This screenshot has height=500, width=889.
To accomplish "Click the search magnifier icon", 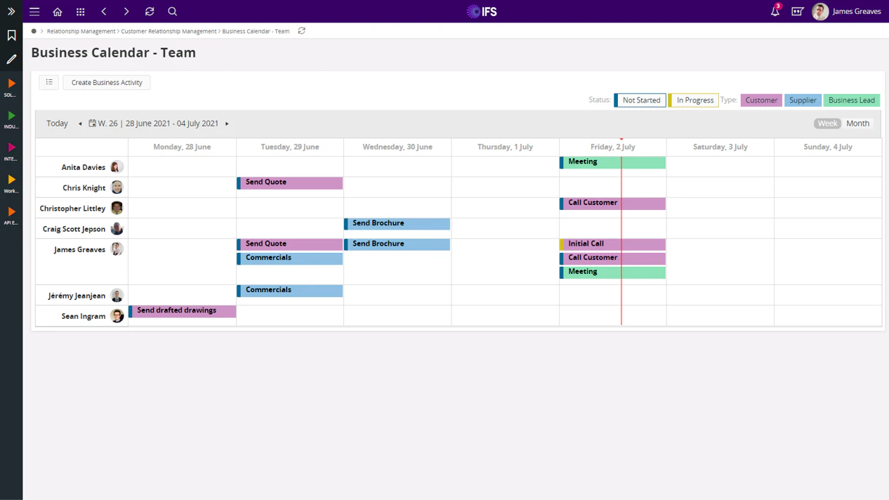I will pos(172,11).
